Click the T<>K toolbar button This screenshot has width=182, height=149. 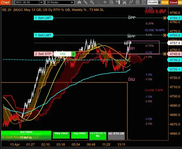165,2
